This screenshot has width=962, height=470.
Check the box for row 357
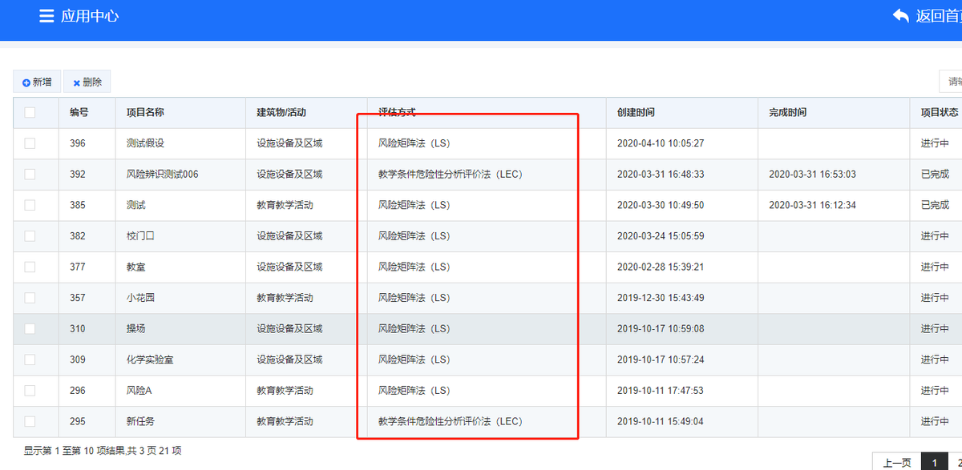[x=30, y=298]
